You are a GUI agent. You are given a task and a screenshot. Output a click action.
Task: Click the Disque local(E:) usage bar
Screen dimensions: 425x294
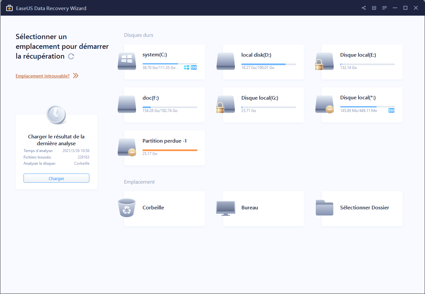point(368,64)
